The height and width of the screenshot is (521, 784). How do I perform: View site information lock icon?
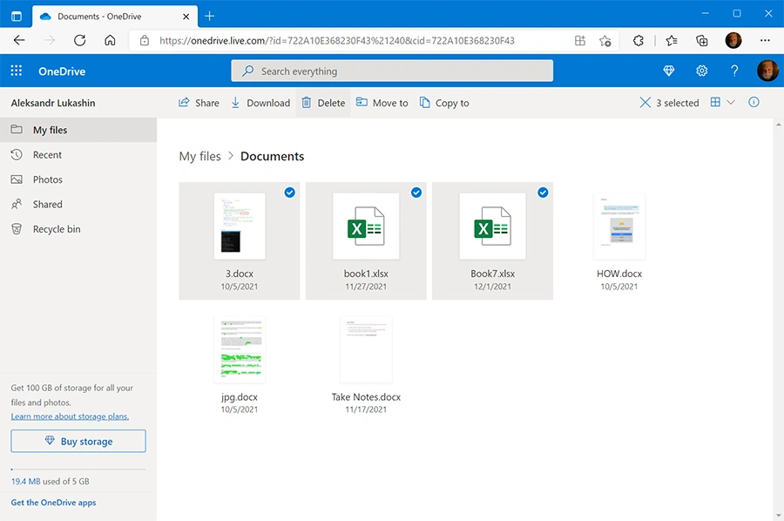(145, 40)
